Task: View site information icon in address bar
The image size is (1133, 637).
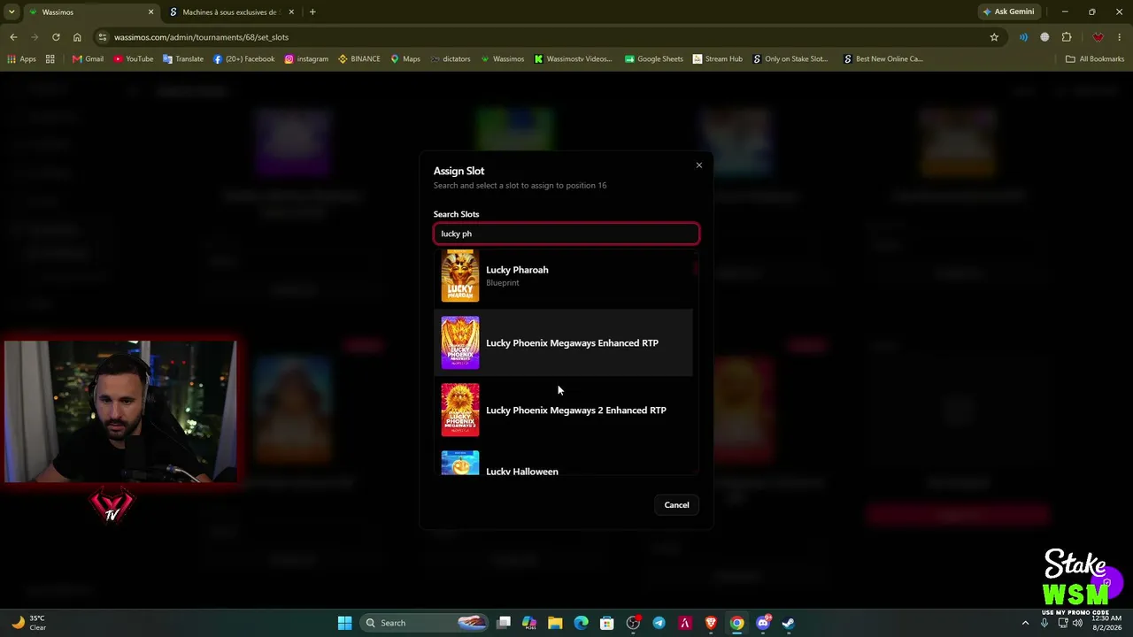Action: point(103,37)
